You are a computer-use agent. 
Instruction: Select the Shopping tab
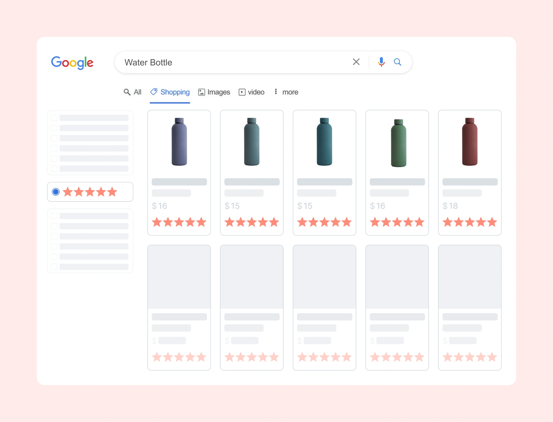[175, 92]
